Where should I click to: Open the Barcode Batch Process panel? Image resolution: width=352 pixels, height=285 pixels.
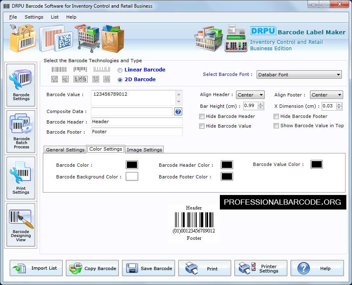[21, 132]
